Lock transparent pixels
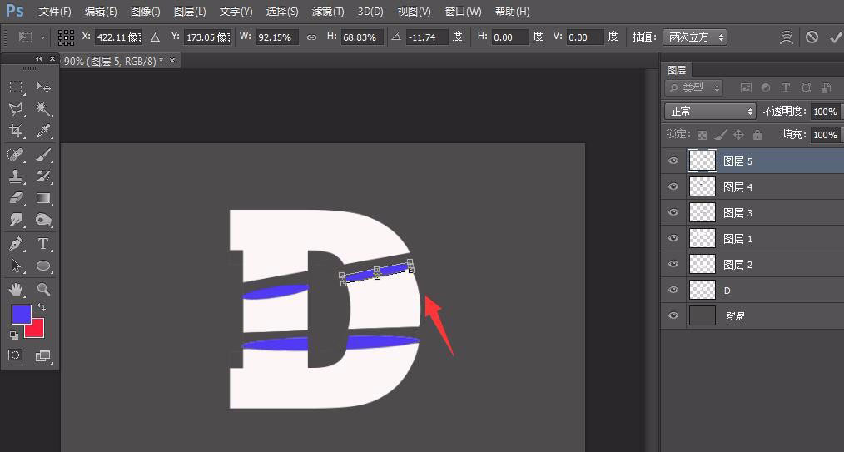The height and width of the screenshot is (452, 844). coord(702,135)
